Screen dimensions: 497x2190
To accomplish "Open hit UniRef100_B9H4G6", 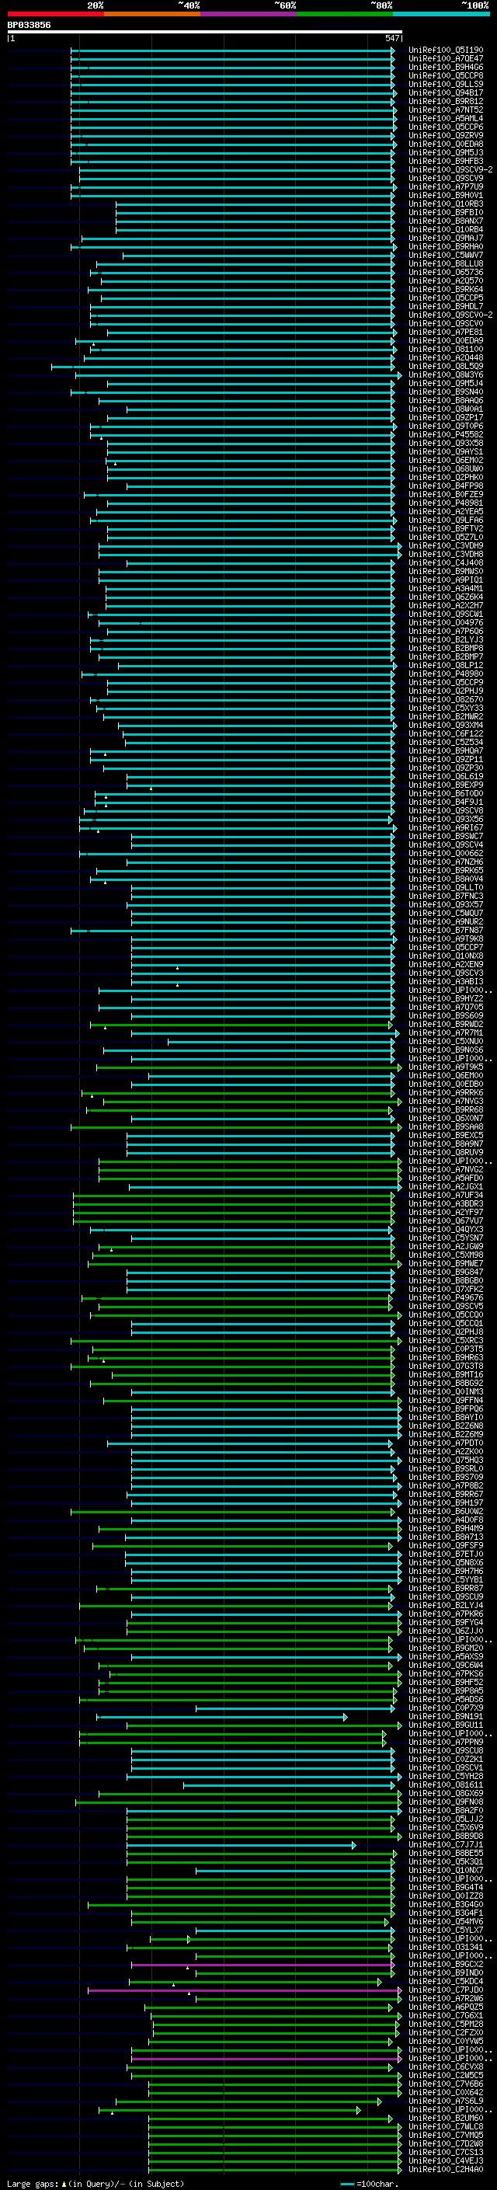I will [445, 67].
